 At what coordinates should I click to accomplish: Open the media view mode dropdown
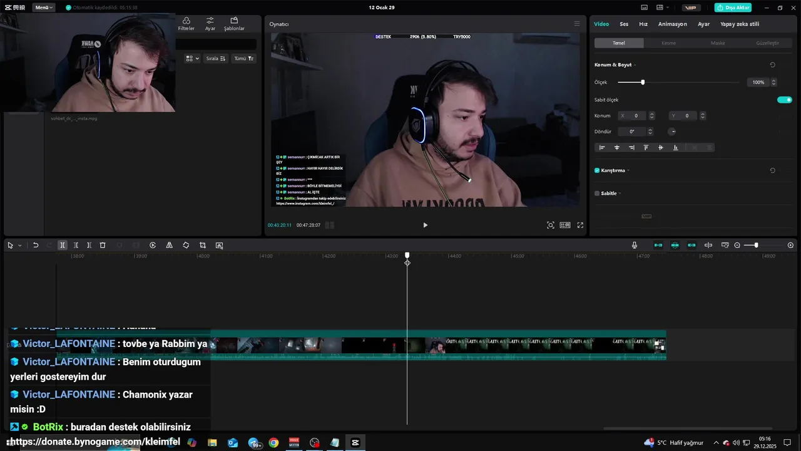pos(193,58)
